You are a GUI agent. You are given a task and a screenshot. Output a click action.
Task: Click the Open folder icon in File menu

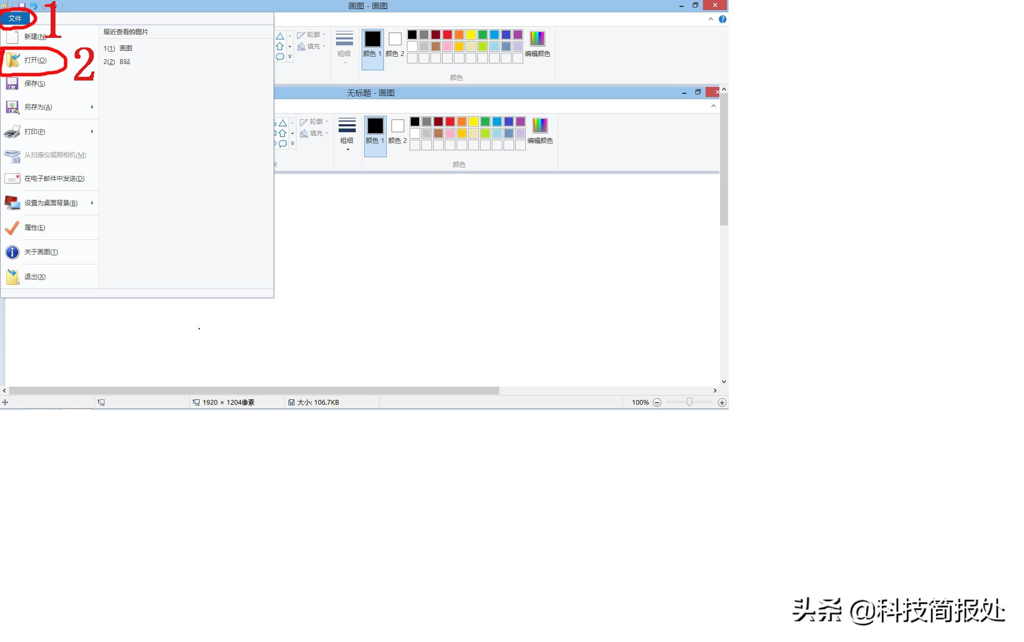coord(13,60)
